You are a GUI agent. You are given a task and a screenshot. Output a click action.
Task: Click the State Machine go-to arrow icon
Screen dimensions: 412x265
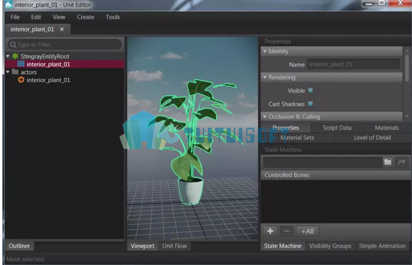click(x=402, y=162)
